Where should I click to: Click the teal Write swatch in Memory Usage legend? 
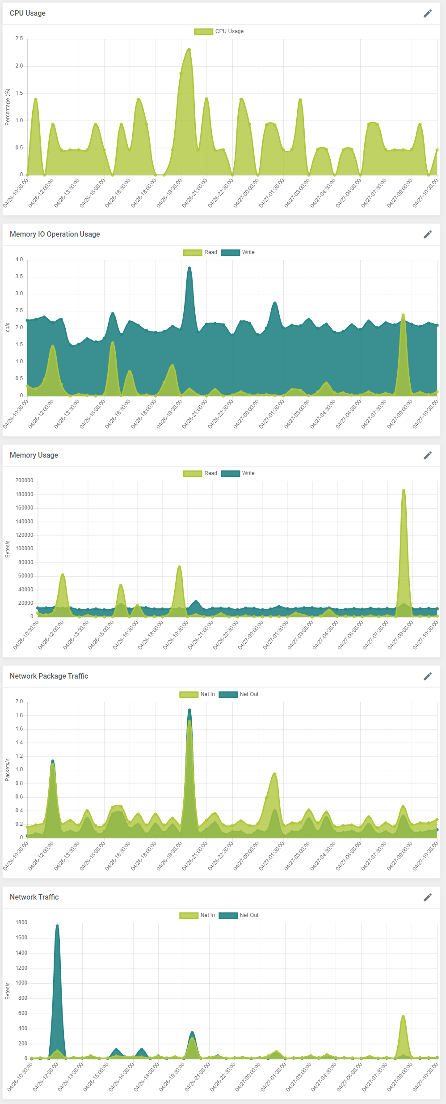point(231,473)
